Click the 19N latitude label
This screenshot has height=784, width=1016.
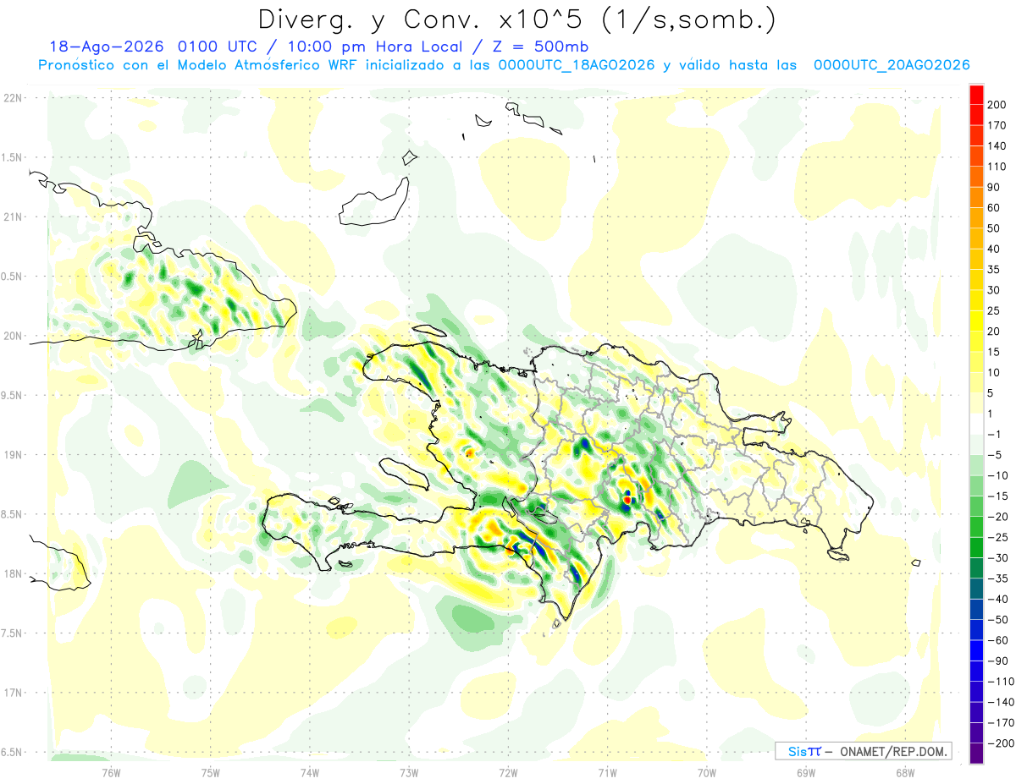[12, 454]
